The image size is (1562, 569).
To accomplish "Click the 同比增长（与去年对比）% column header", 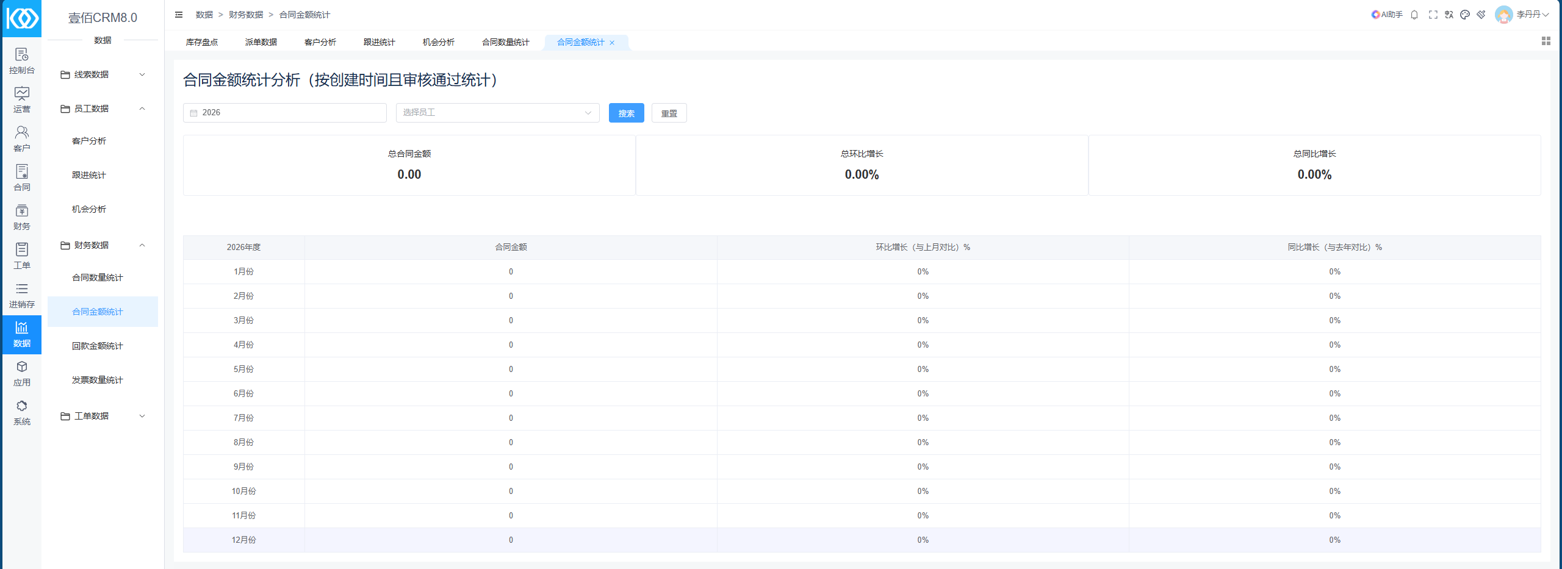I will [1334, 247].
